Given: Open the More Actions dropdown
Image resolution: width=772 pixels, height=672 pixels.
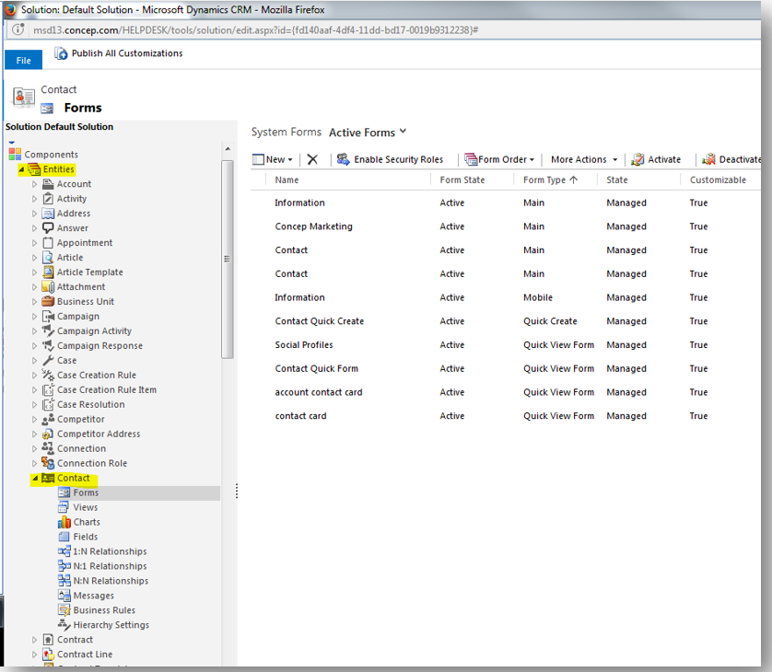Looking at the screenshot, I should coord(615,160).
